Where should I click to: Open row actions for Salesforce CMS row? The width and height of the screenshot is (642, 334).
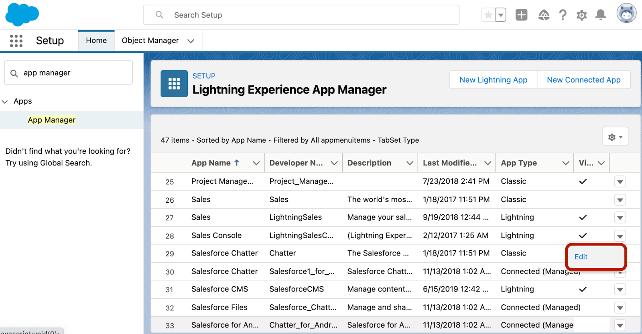[620, 290]
